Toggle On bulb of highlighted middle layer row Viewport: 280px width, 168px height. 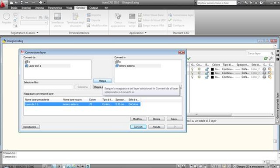(x=192, y=73)
